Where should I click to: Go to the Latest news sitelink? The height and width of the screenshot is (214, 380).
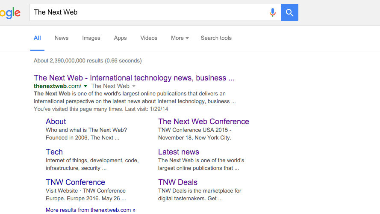click(x=178, y=152)
